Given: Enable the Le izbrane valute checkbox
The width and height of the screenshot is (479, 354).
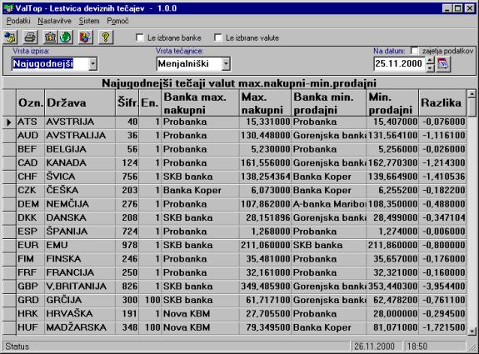Looking at the screenshot, I should point(218,37).
